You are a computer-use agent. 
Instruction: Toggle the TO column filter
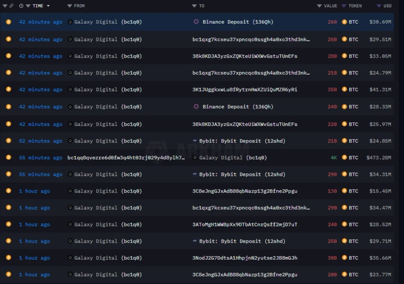[x=194, y=6]
